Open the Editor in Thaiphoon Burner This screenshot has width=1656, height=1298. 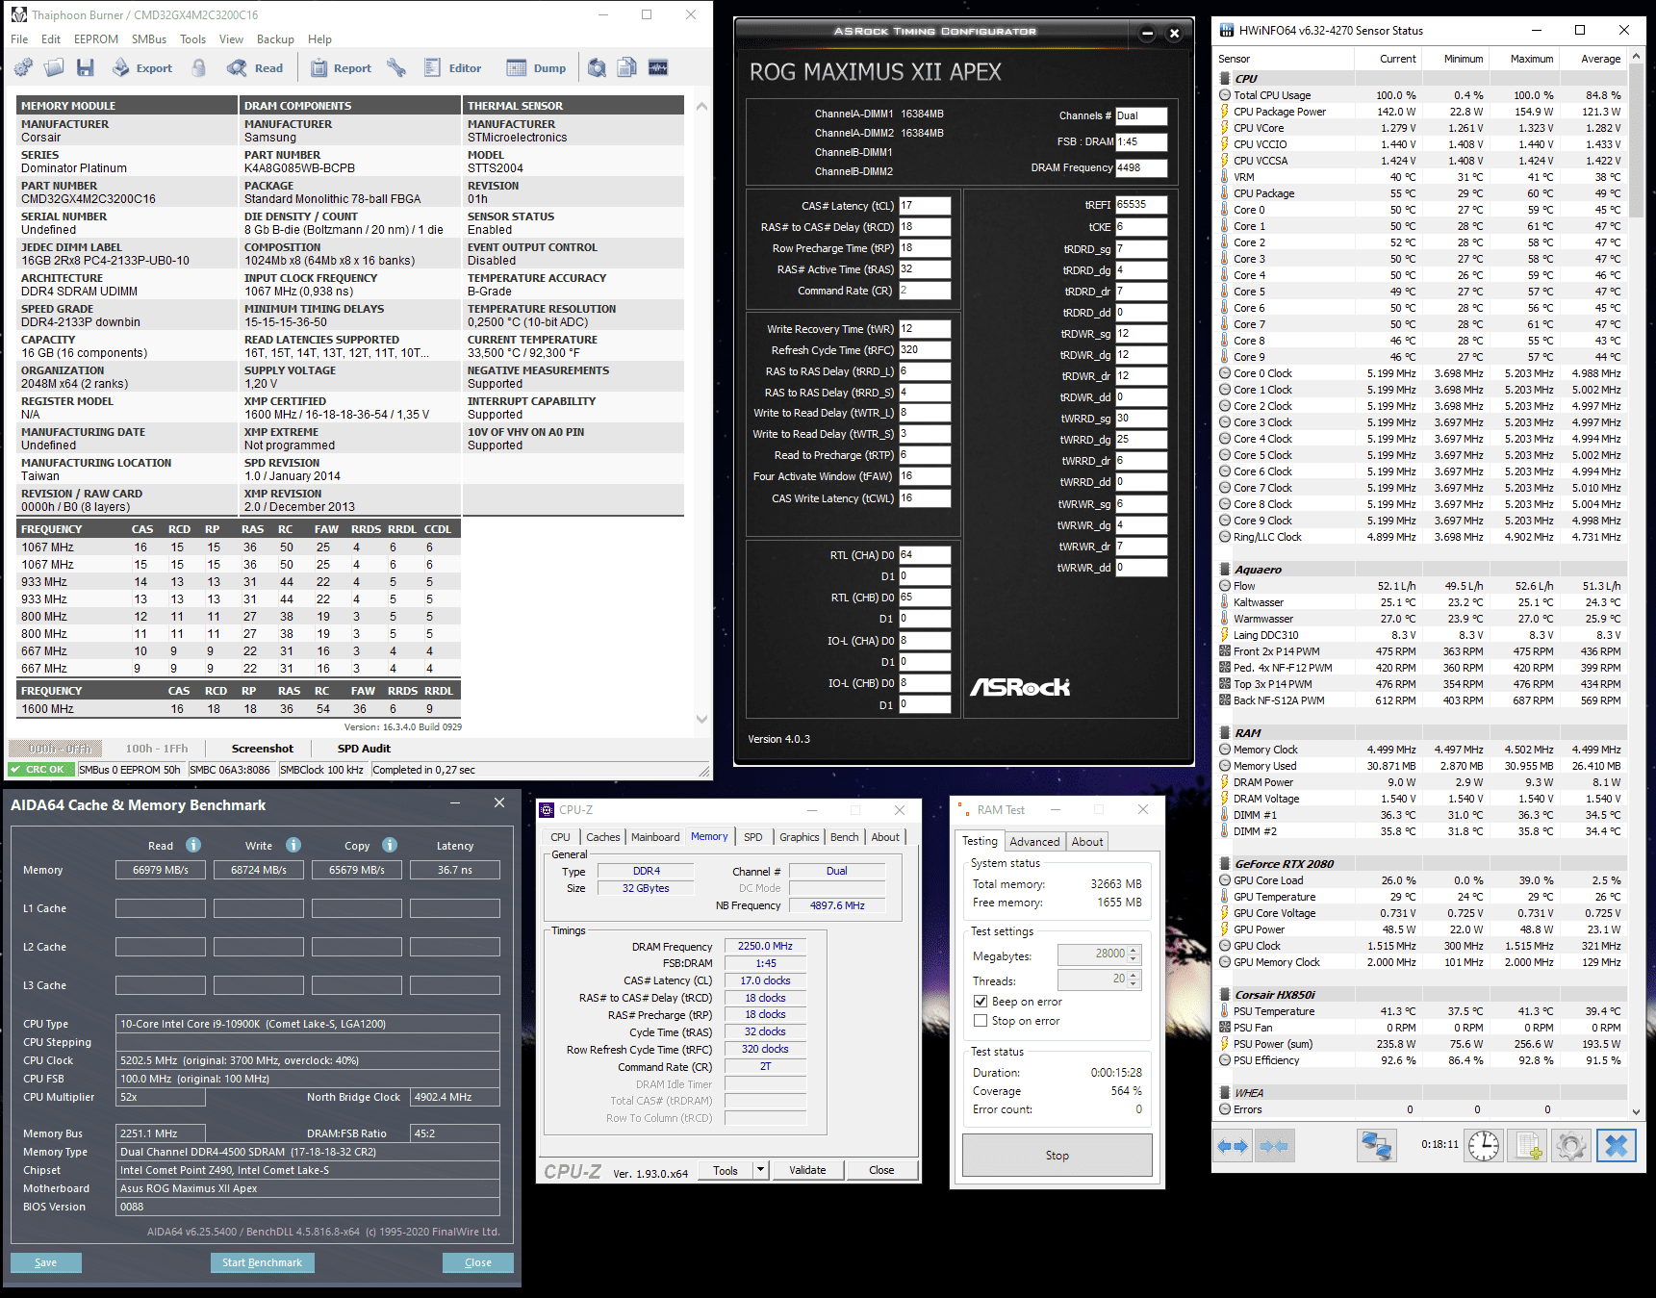452,68
